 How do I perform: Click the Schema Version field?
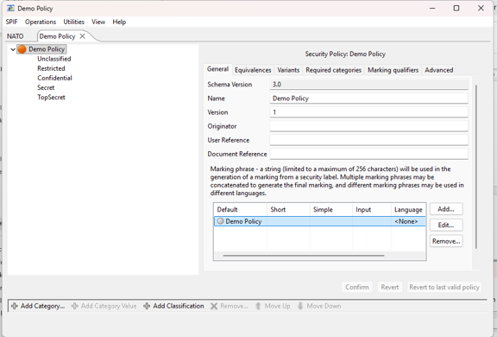coord(369,85)
